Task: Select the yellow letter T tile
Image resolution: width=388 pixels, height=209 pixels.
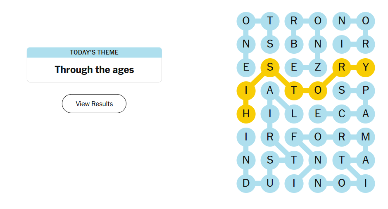Action: (294, 91)
